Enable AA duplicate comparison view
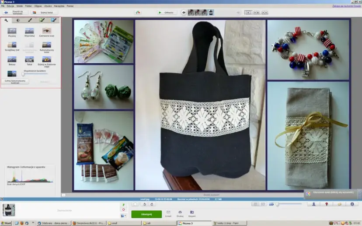This screenshot has height=226, width=362. pyautogui.click(x=265, y=13)
